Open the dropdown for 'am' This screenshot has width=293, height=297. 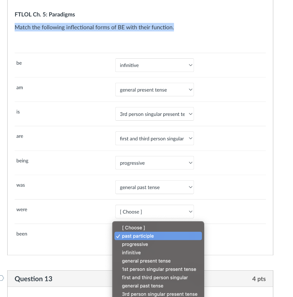pos(154,90)
